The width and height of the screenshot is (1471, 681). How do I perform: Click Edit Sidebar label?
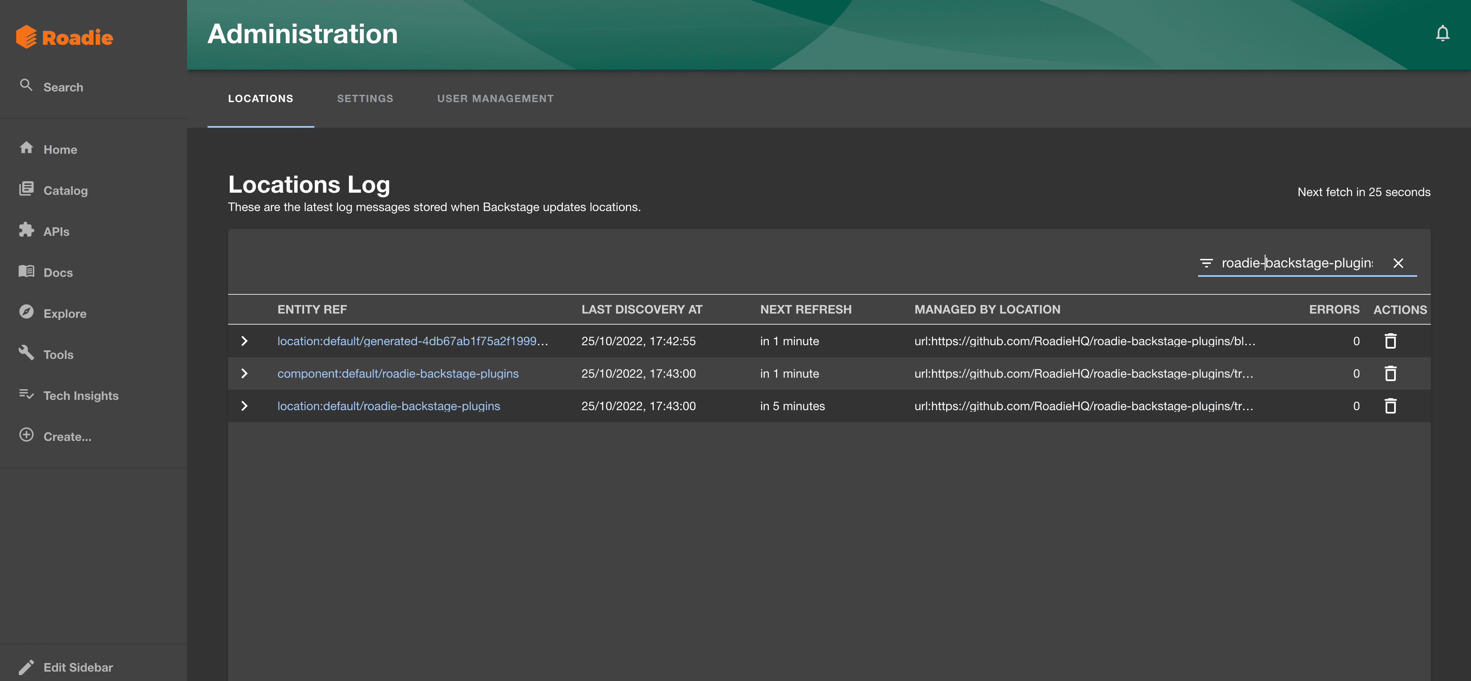(78, 667)
